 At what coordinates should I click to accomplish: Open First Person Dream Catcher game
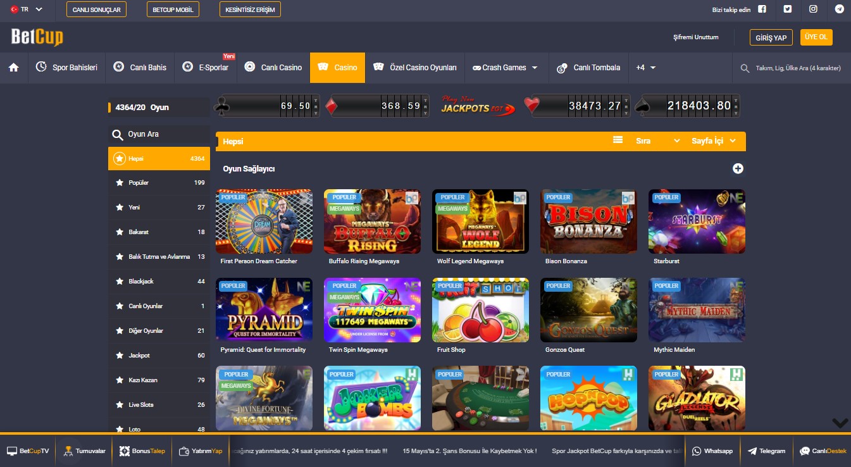click(x=264, y=221)
